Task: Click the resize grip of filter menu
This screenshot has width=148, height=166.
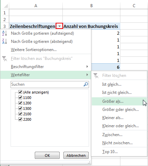Action: pos(89,163)
